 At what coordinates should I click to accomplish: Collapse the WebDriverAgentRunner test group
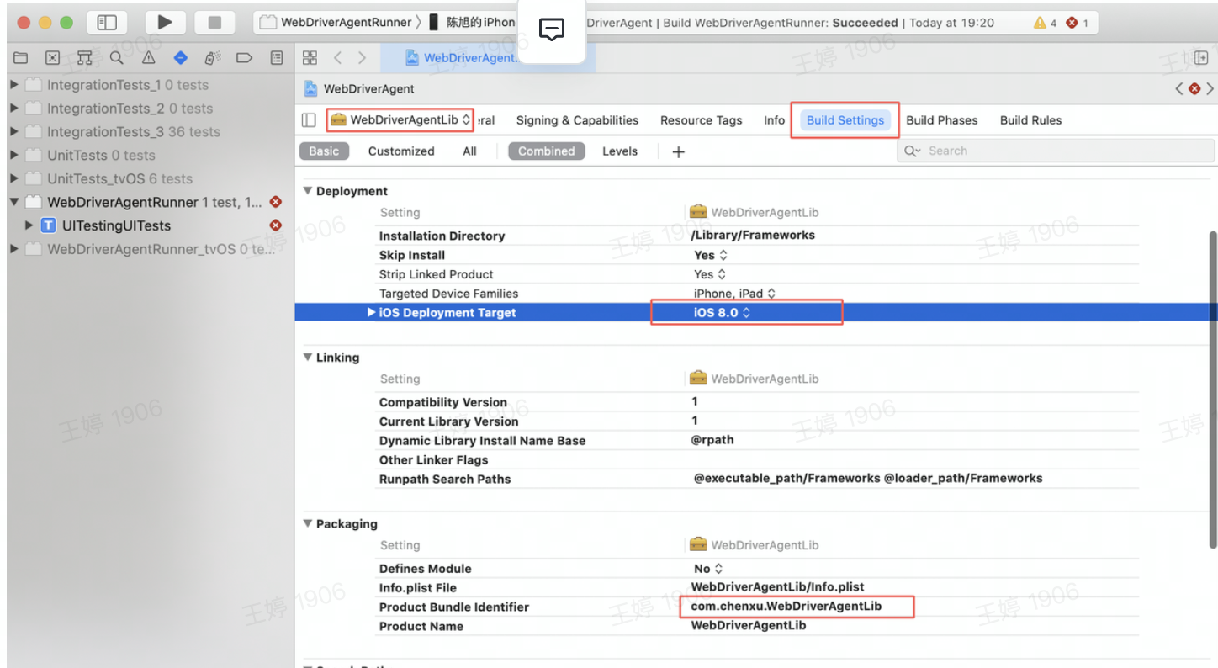pyautogui.click(x=14, y=202)
